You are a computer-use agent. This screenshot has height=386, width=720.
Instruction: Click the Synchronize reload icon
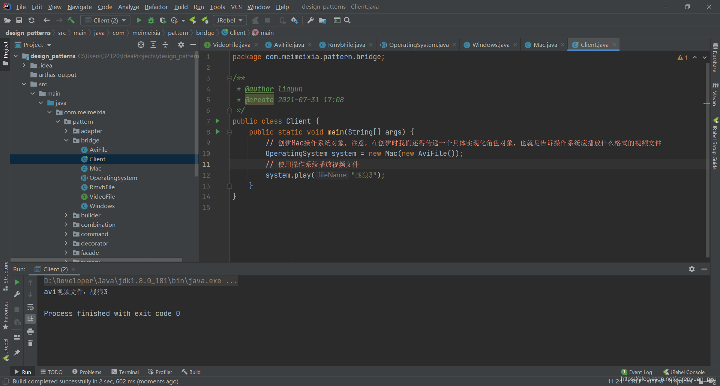click(x=31, y=20)
